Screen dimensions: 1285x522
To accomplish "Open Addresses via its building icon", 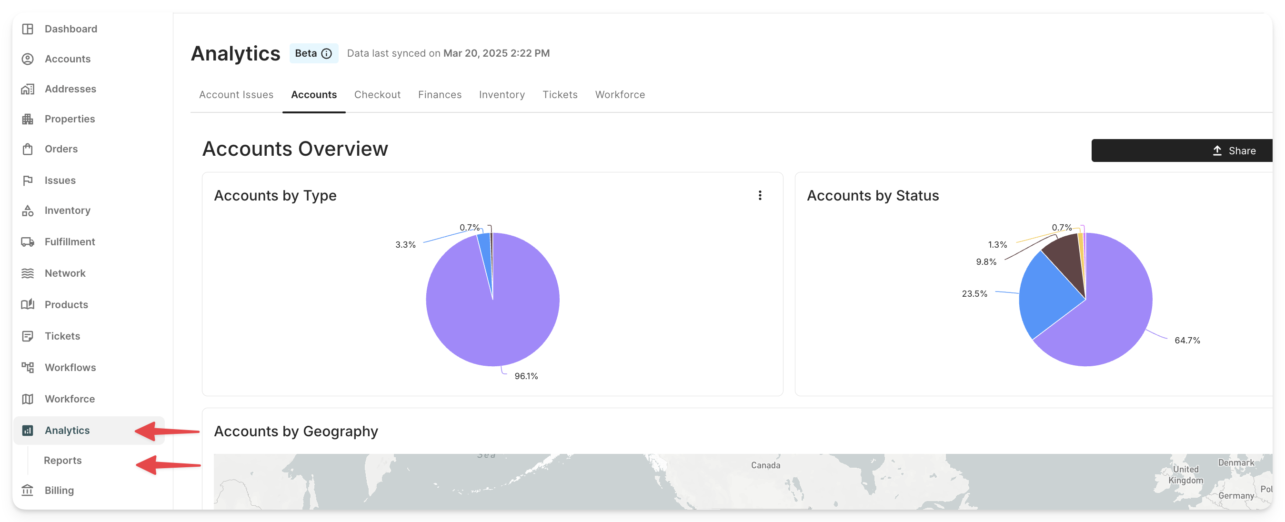I will [x=28, y=89].
